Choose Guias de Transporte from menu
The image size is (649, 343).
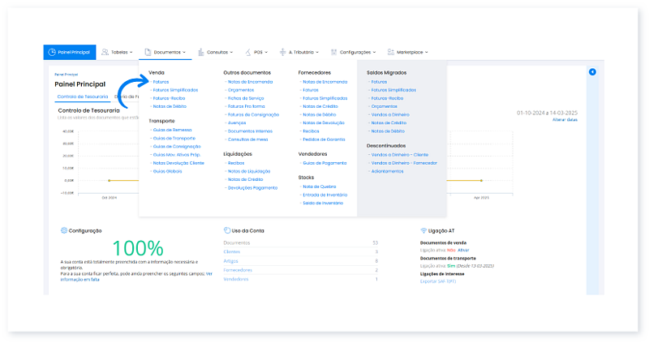coord(170,138)
